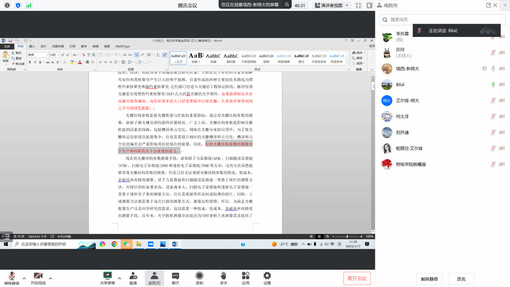Toggle the 开启视频 camera button
Viewport: 510px width, 287px height.
coord(38,275)
